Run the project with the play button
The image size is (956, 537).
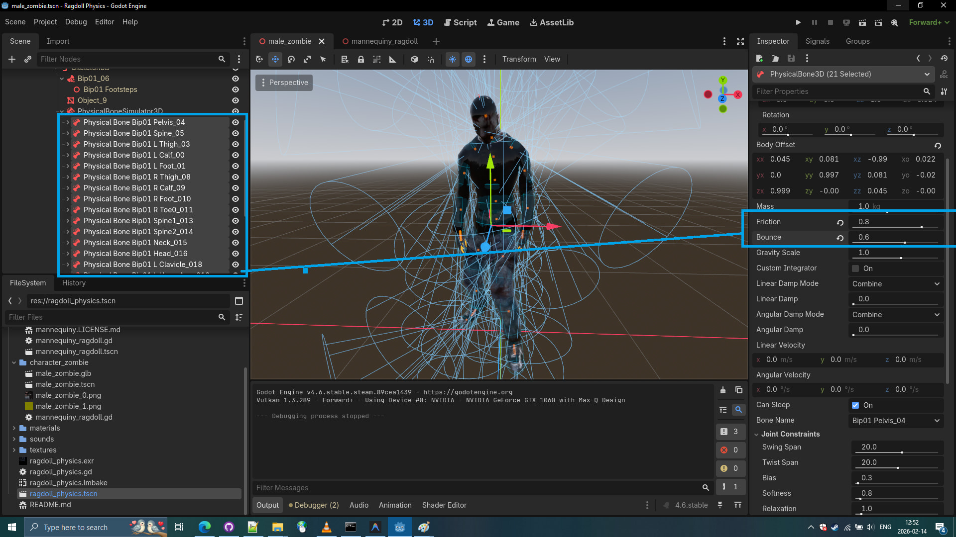pos(798,22)
